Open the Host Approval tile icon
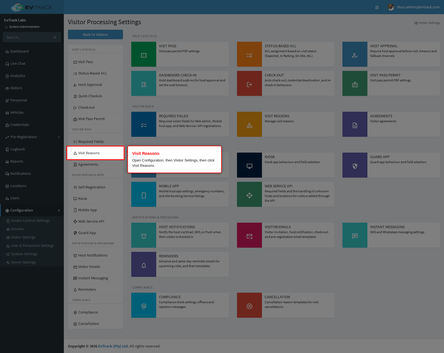The height and width of the screenshot is (353, 444). (355, 54)
